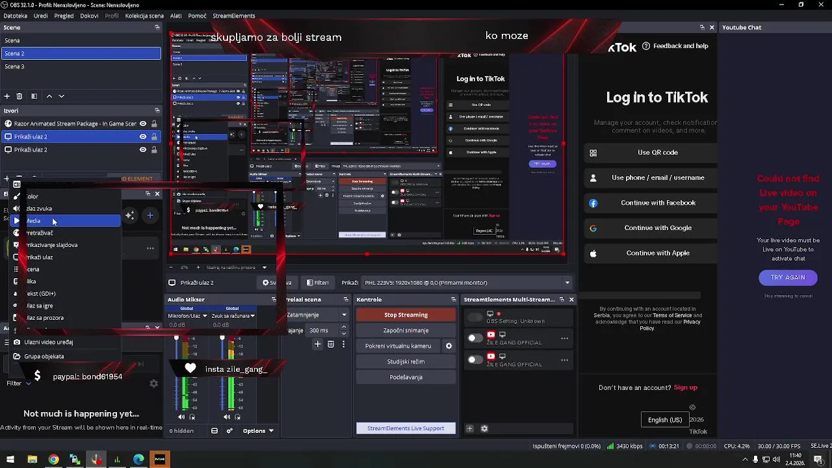Move scene up with the up arrow icon
This screenshot has width=832, height=468.
pyautogui.click(x=49, y=96)
